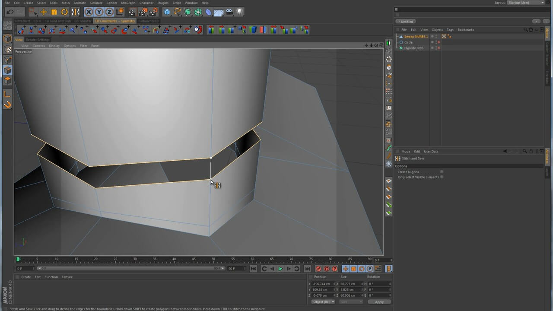The height and width of the screenshot is (311, 553).
Task: Click the Position X value field
Action: 322,284
